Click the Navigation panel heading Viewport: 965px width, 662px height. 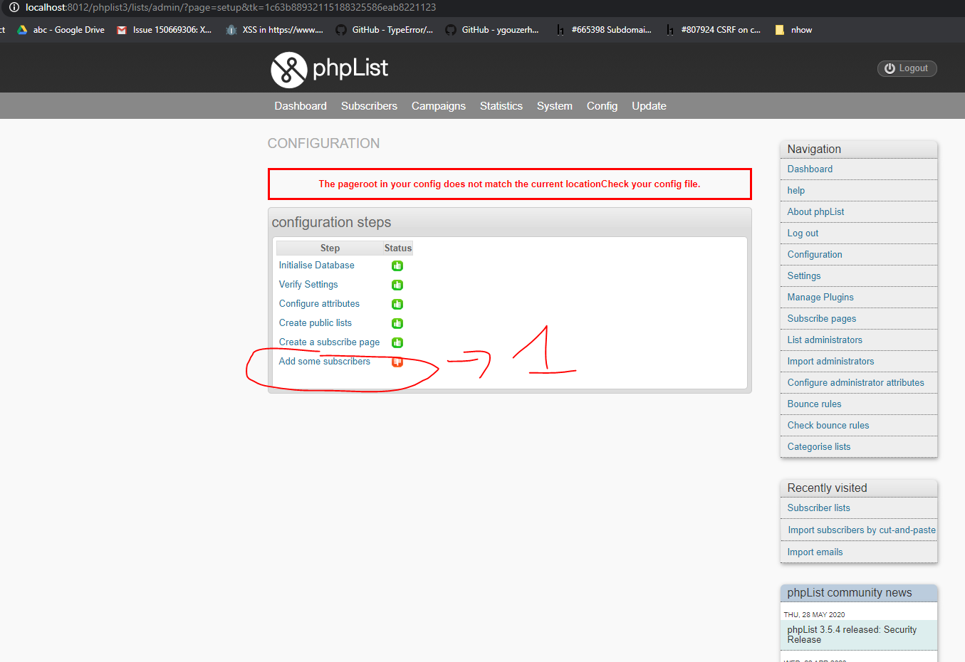point(814,149)
